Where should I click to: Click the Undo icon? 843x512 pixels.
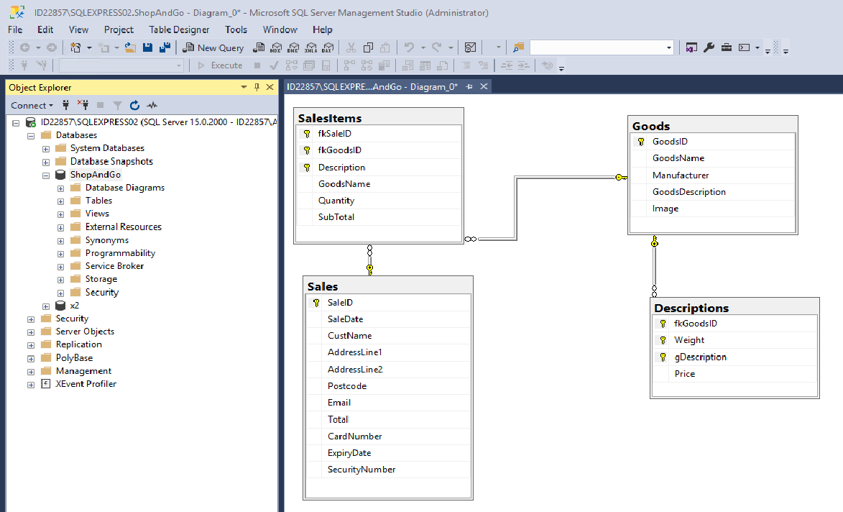409,47
